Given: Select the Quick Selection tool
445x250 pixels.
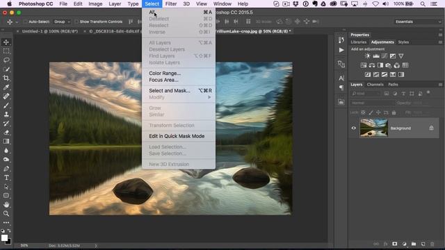Looking at the screenshot, I should pyautogui.click(x=6, y=69).
